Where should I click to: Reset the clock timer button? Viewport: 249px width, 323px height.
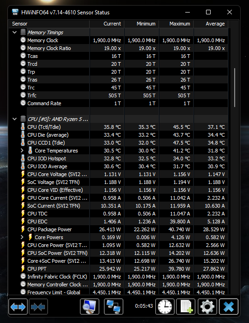[165, 307]
